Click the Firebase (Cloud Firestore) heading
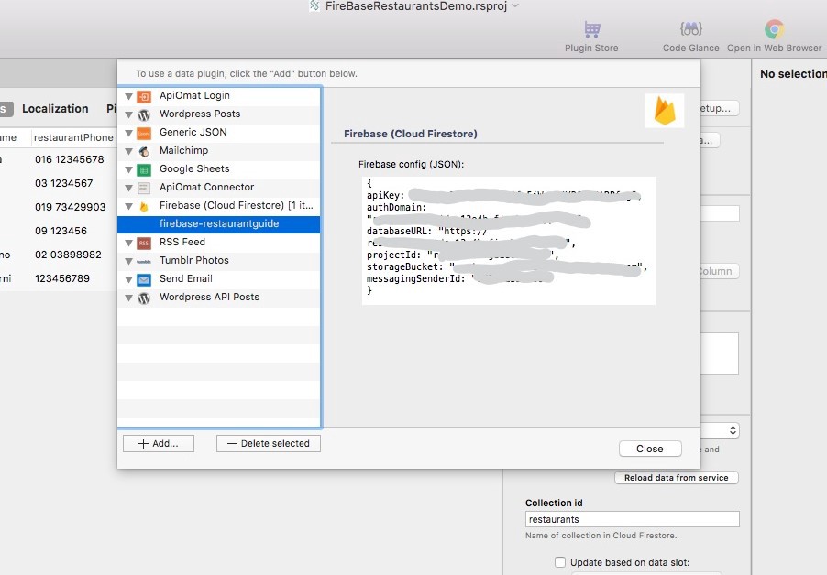The width and height of the screenshot is (827, 575). pyautogui.click(x=411, y=134)
